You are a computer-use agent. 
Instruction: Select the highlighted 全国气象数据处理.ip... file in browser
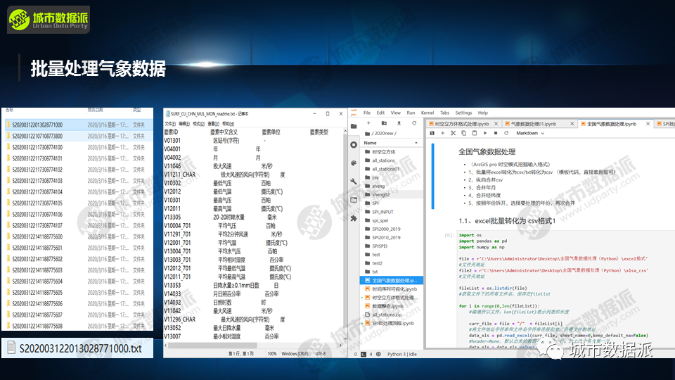392,281
